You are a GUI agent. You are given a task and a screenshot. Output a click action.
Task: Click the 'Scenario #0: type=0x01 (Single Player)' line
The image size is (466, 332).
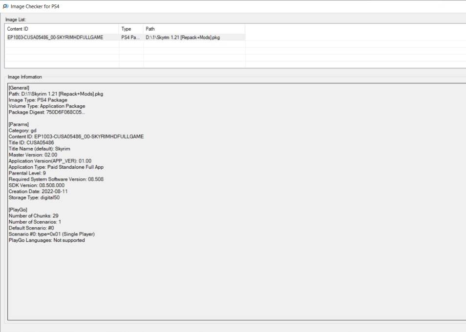(51, 234)
